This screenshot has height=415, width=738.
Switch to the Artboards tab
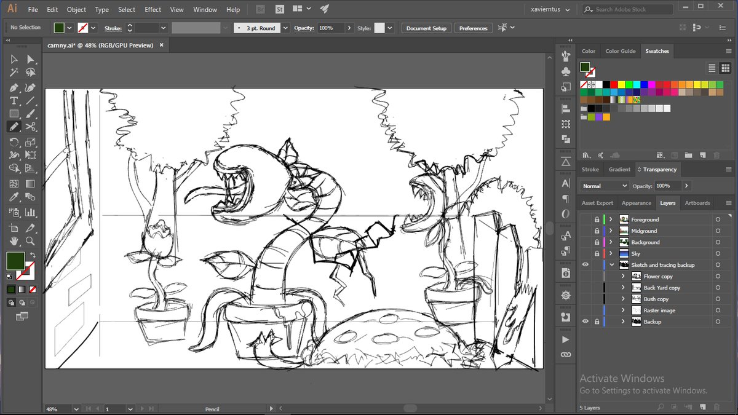pyautogui.click(x=697, y=203)
